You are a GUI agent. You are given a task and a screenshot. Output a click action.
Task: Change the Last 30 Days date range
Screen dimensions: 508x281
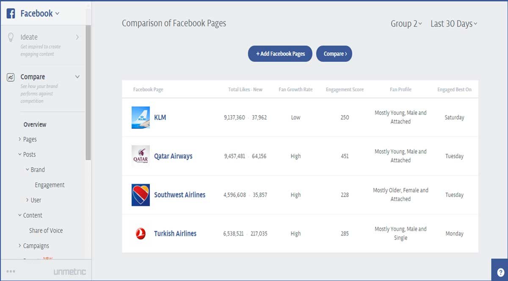tap(454, 24)
